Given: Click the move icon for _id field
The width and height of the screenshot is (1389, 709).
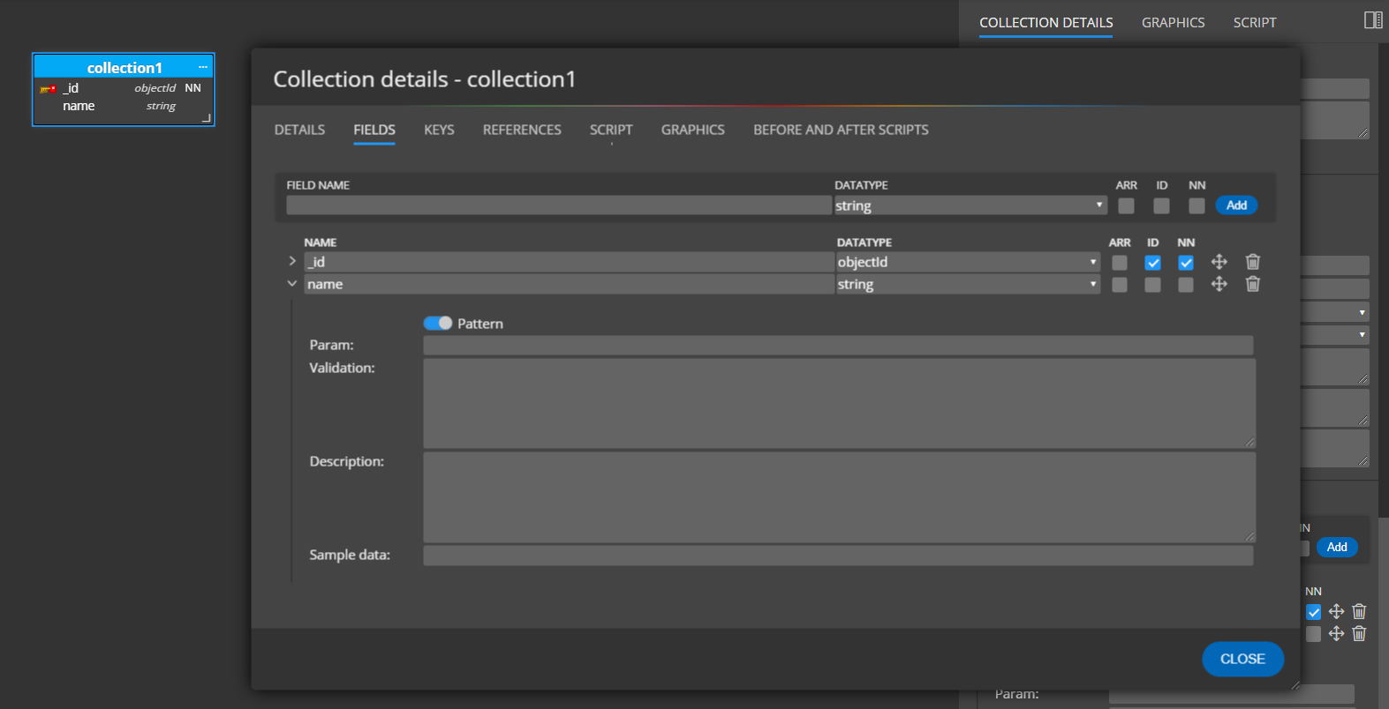Looking at the screenshot, I should [1219, 262].
